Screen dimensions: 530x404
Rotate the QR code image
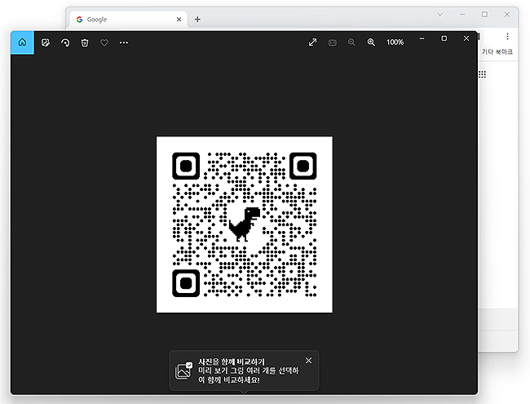click(x=65, y=42)
